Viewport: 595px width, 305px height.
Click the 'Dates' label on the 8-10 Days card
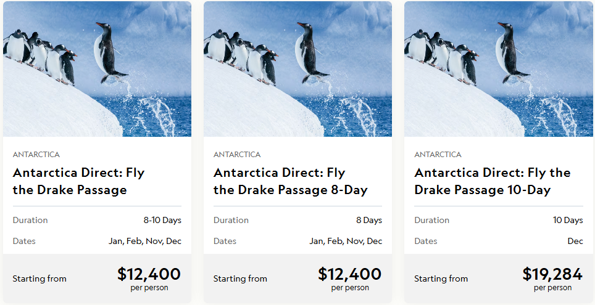tap(24, 241)
